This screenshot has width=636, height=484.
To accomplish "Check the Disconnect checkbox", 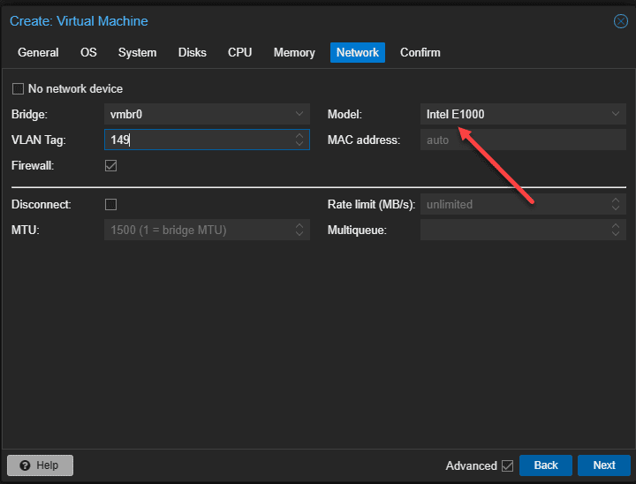I will coord(111,204).
